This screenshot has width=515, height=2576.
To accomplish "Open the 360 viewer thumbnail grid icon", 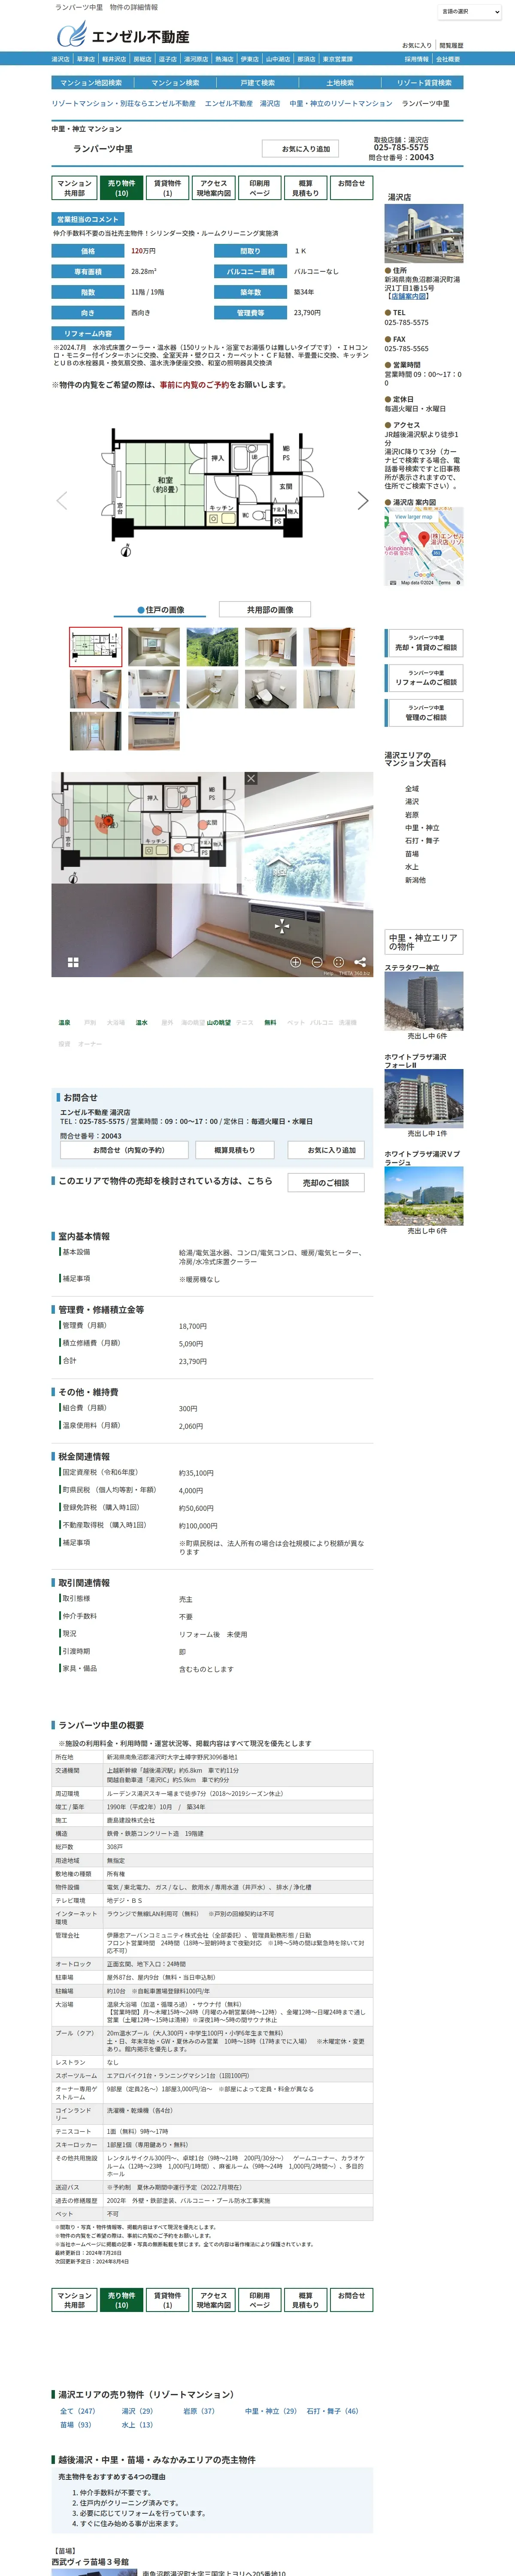I will pos(73,962).
